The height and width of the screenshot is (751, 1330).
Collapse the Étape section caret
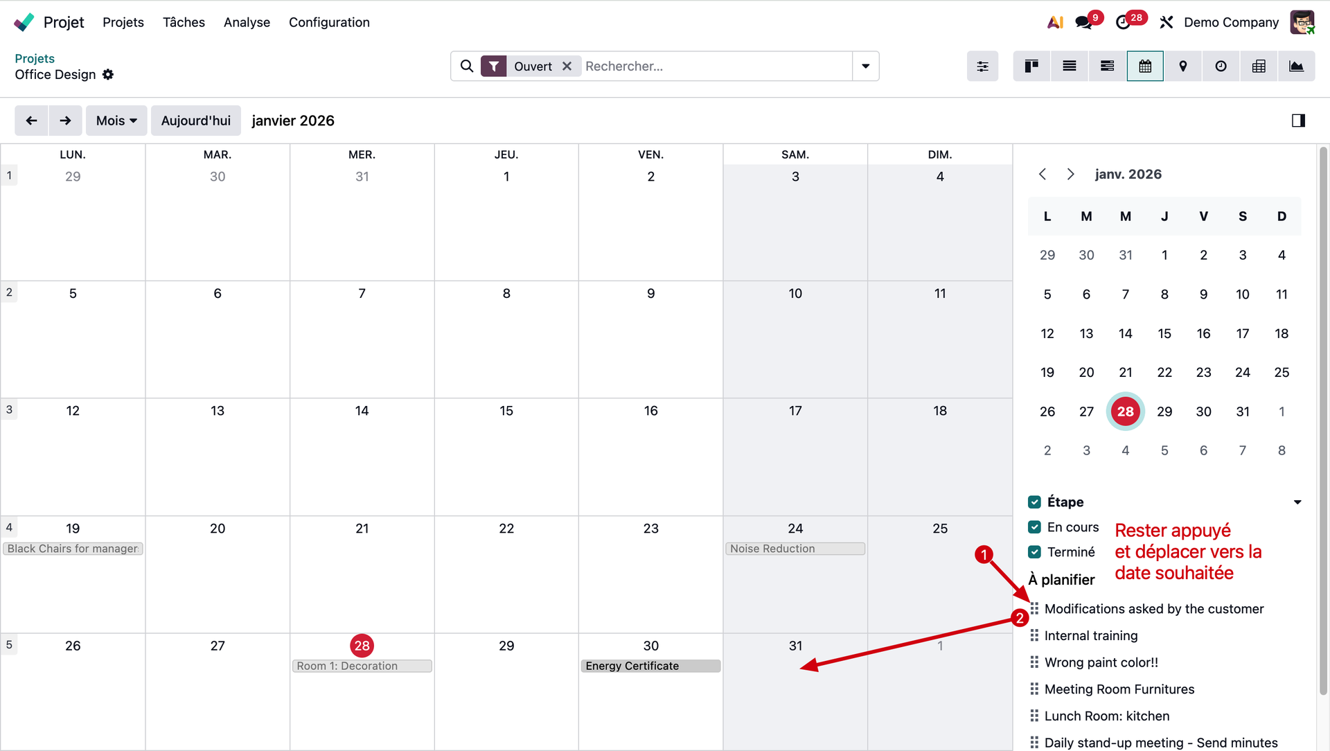click(1297, 502)
